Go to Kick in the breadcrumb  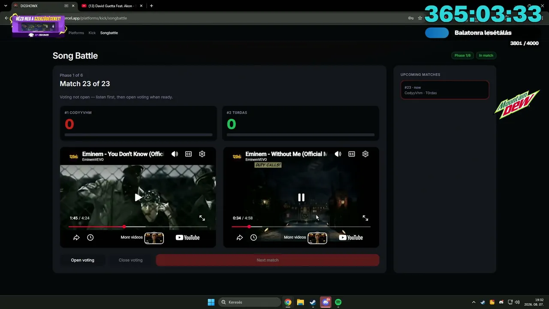[92, 33]
